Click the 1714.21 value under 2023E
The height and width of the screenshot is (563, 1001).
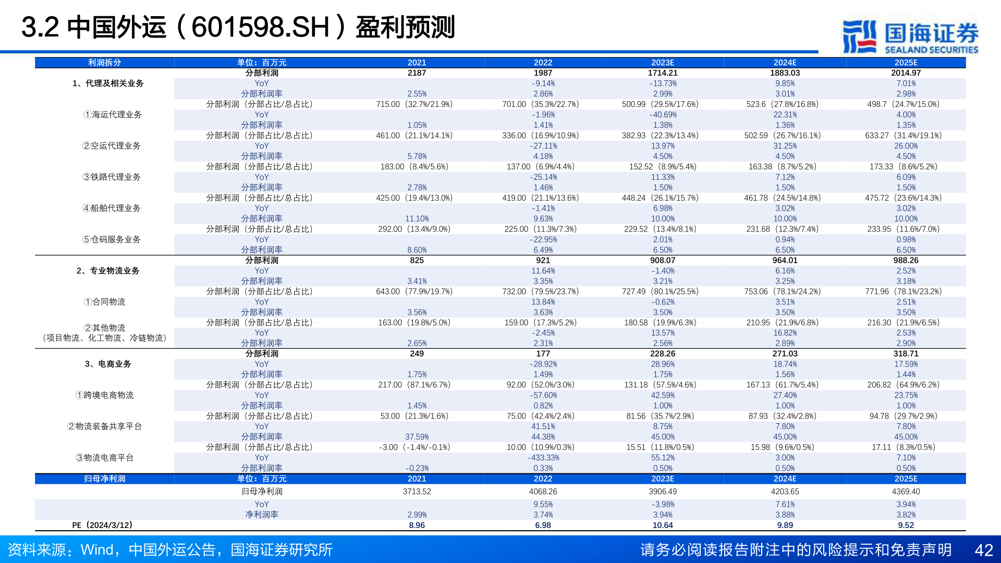663,73
